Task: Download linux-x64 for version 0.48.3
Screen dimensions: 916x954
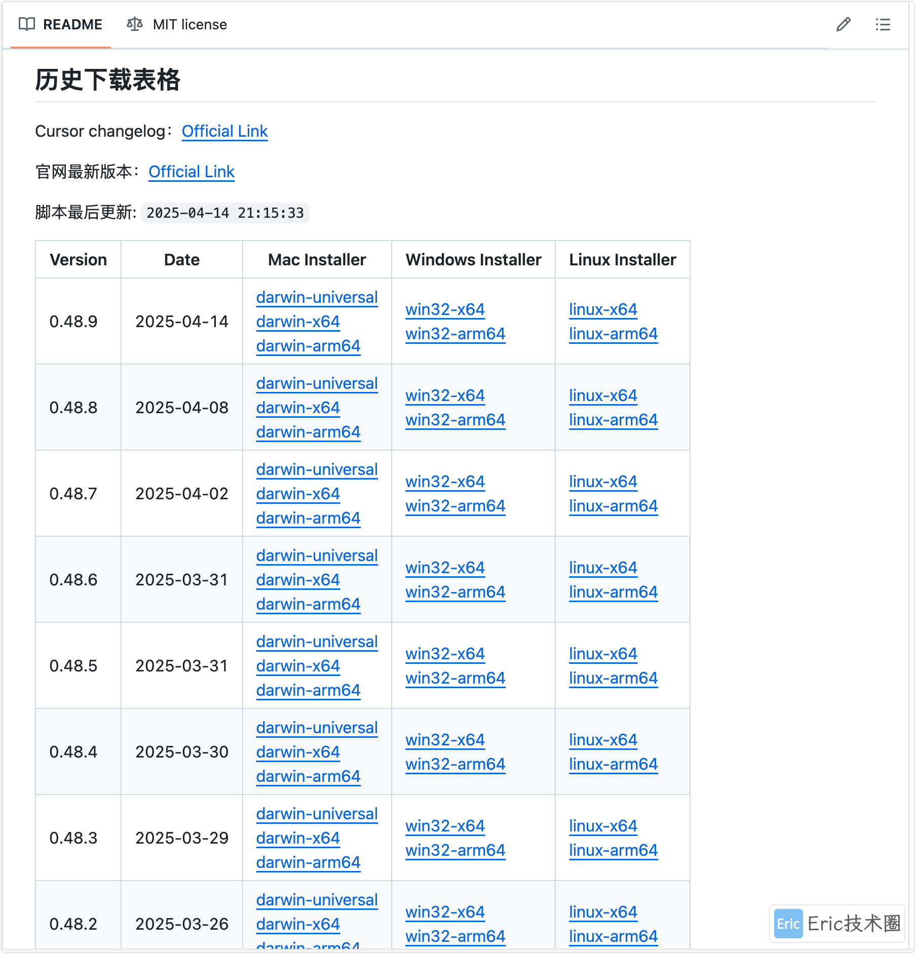Action: pos(603,826)
